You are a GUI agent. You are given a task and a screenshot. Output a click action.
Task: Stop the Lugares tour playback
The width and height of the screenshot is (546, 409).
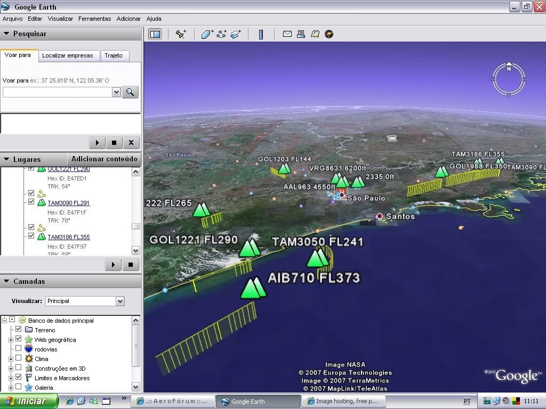131,265
